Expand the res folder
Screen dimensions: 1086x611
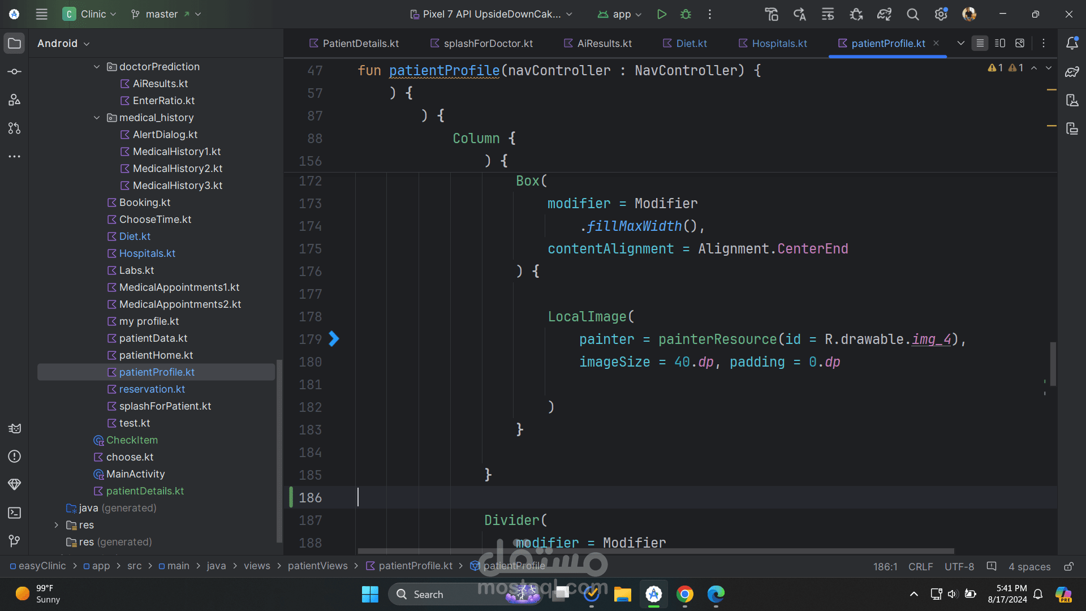(x=56, y=525)
